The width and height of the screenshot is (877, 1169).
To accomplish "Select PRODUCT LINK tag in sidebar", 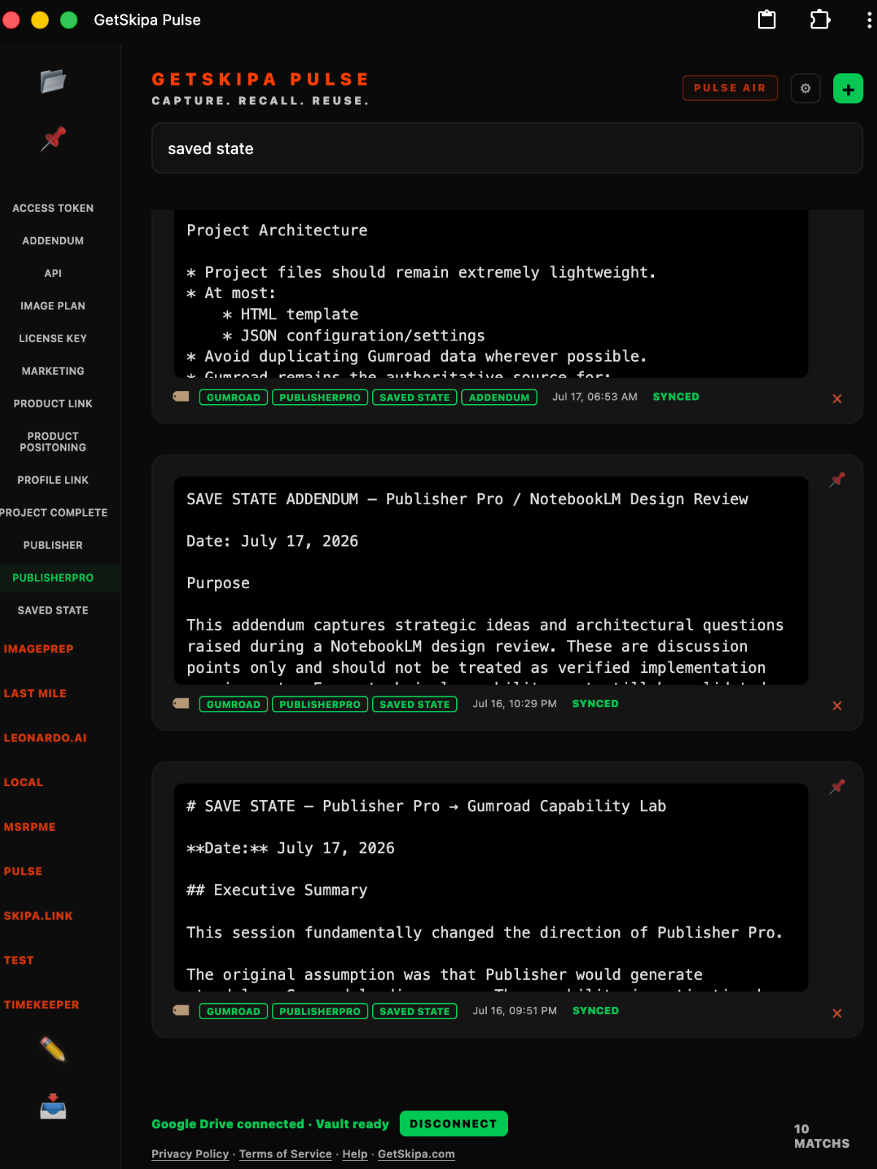I will coord(53,403).
